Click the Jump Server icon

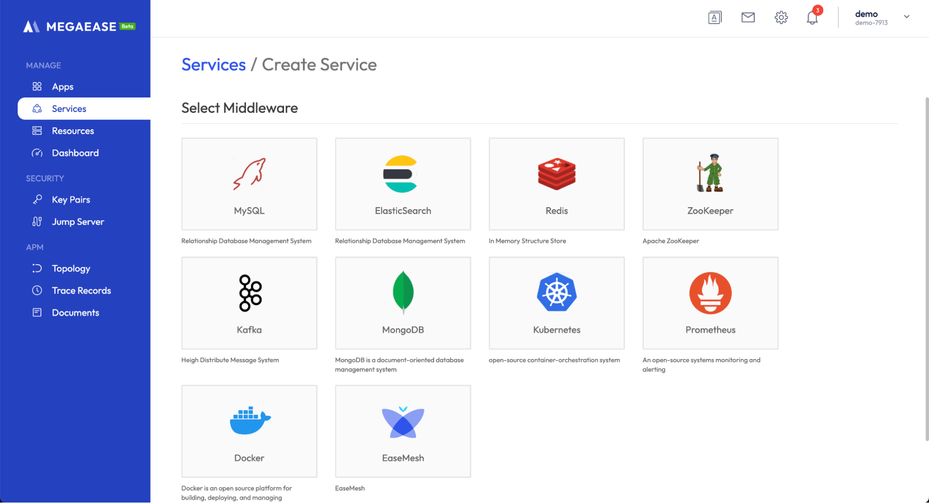[x=37, y=222]
